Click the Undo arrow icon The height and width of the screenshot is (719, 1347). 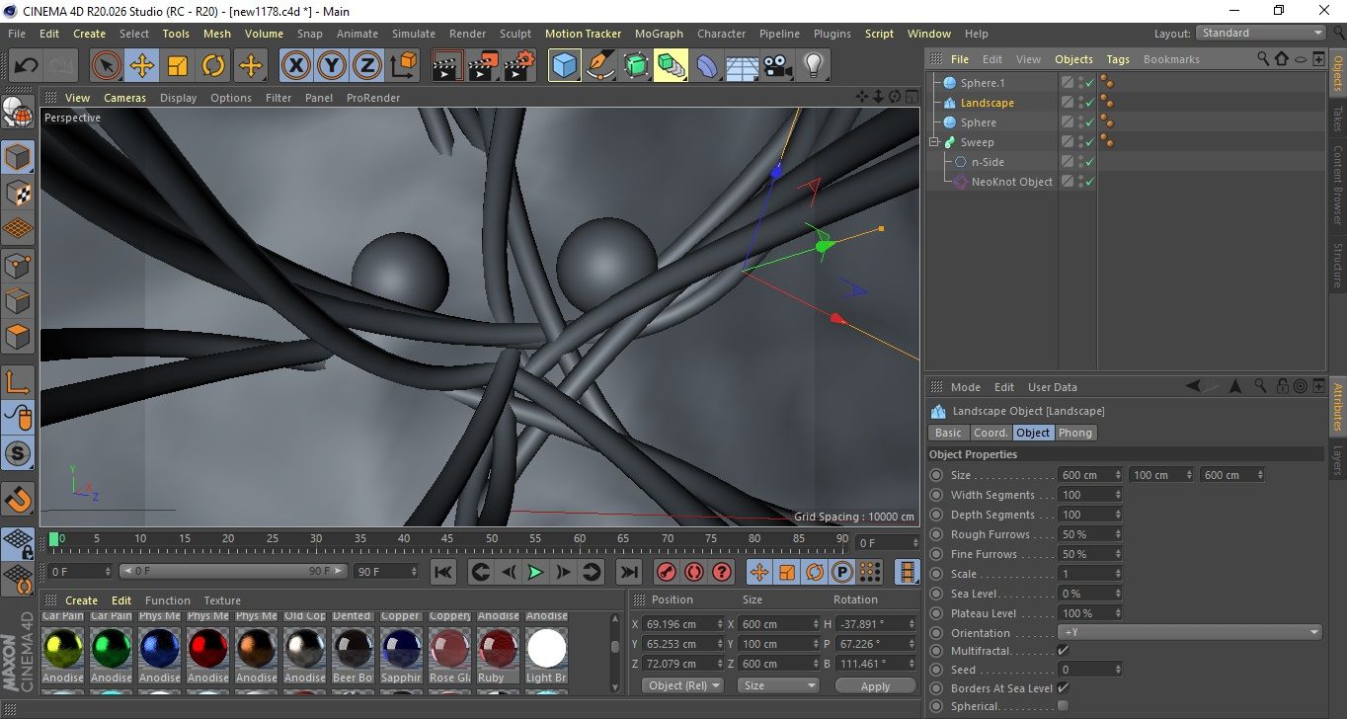(x=27, y=66)
